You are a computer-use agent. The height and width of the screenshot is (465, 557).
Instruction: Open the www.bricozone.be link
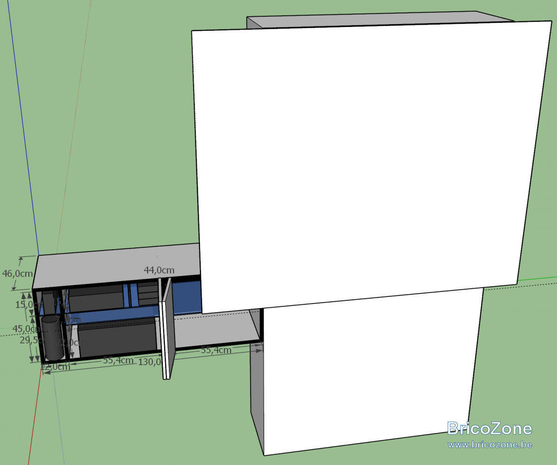coord(490,445)
